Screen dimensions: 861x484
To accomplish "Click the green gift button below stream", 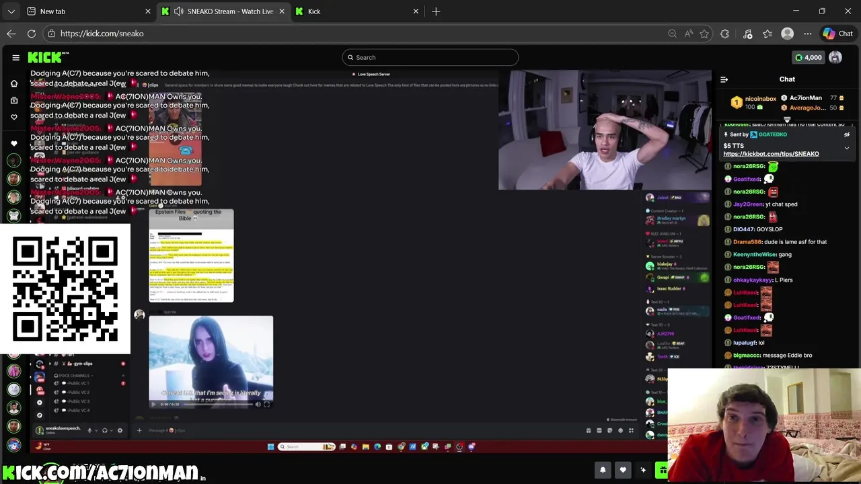I will coord(663,471).
